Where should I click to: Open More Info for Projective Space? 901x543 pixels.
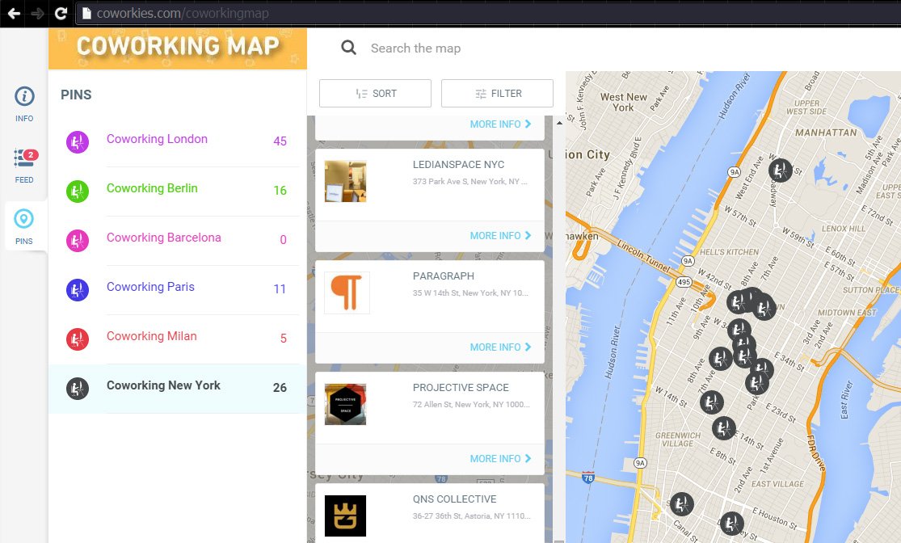[500, 458]
